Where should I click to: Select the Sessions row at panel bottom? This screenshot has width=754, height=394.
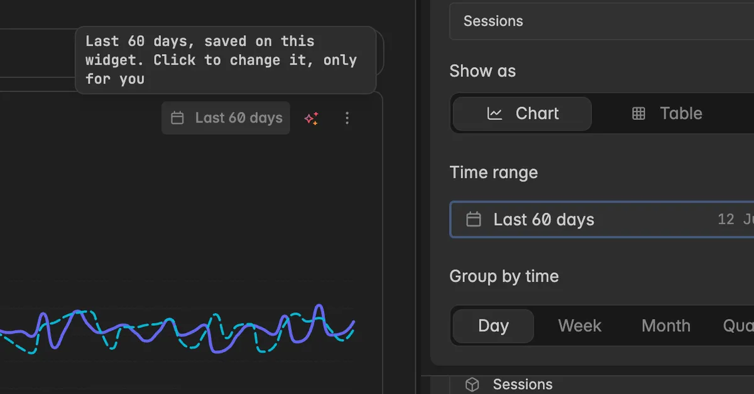(x=602, y=385)
